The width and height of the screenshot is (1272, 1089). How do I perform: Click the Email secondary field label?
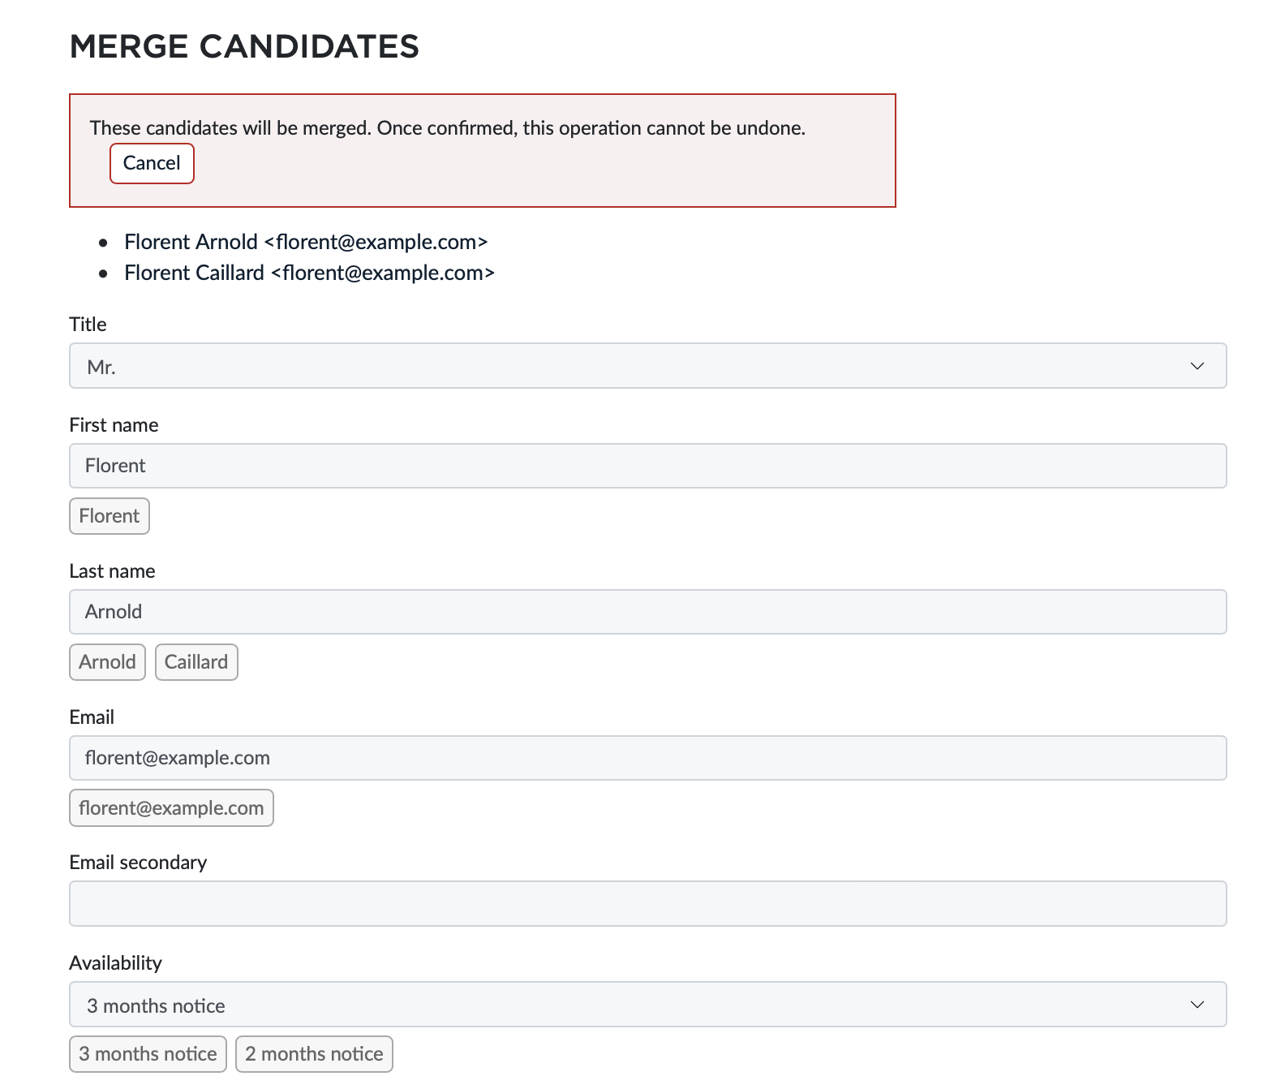point(138,863)
